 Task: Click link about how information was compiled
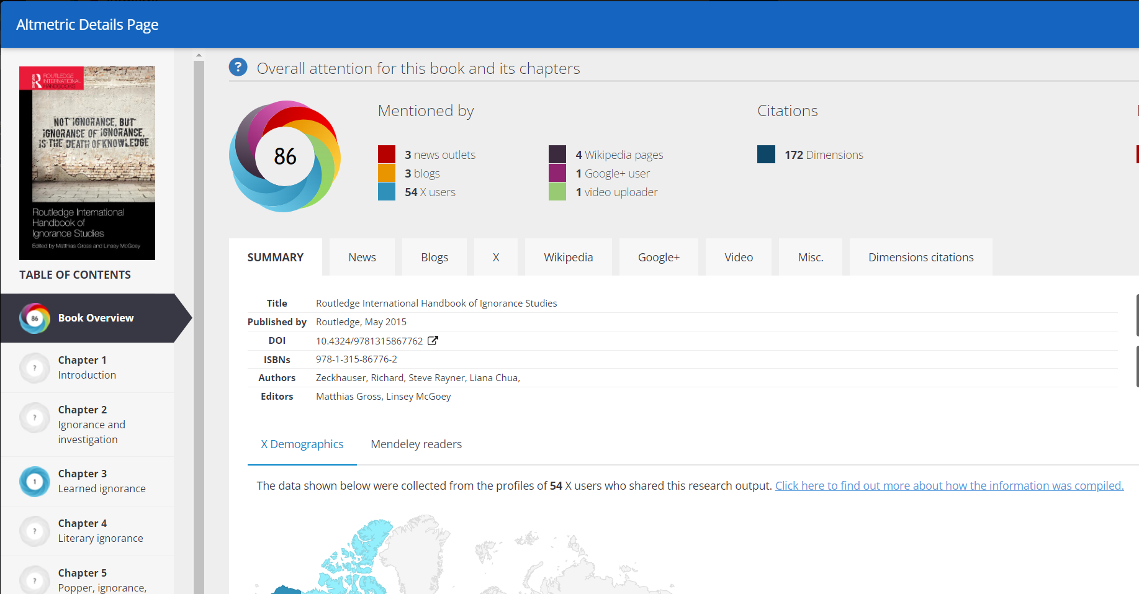coord(949,486)
